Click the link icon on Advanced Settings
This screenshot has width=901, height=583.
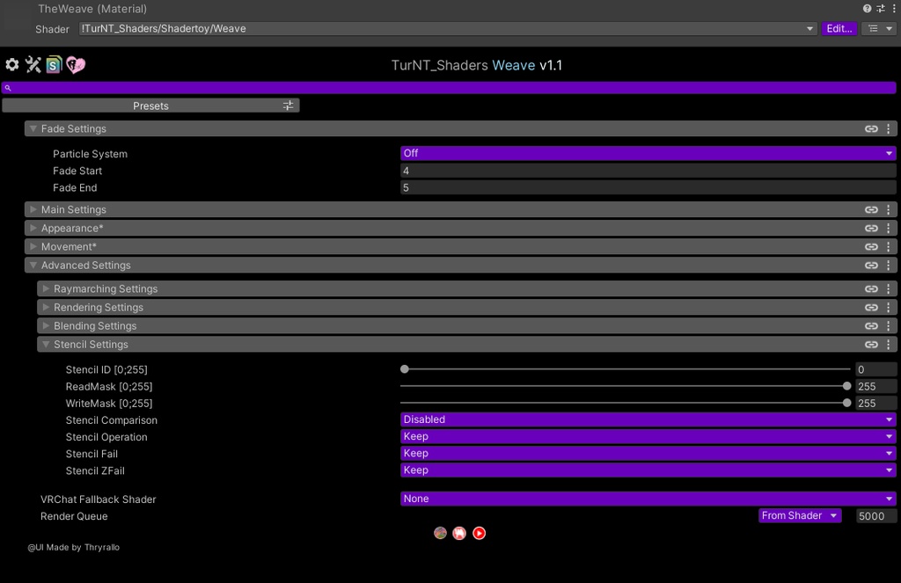(x=871, y=266)
